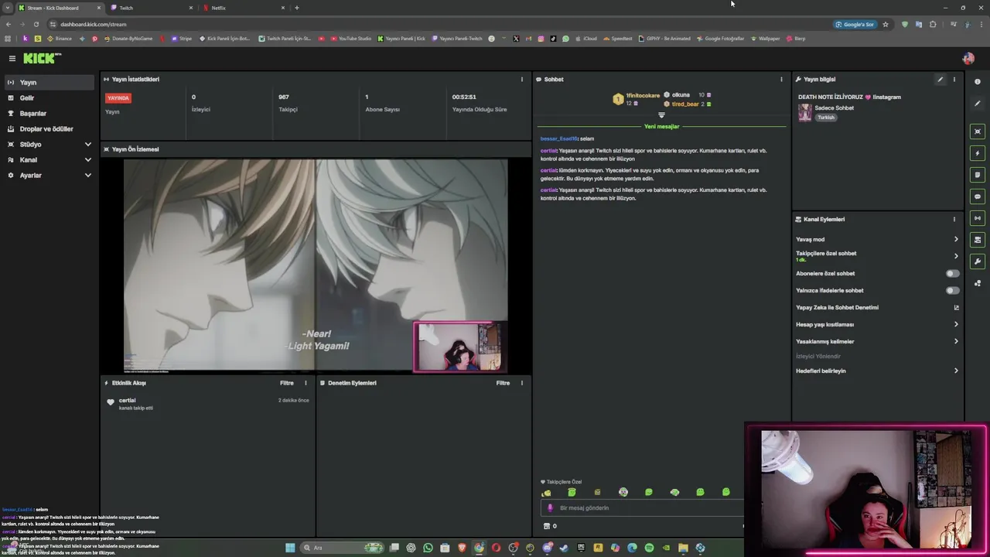Select Yayın in left sidebar

point(49,82)
